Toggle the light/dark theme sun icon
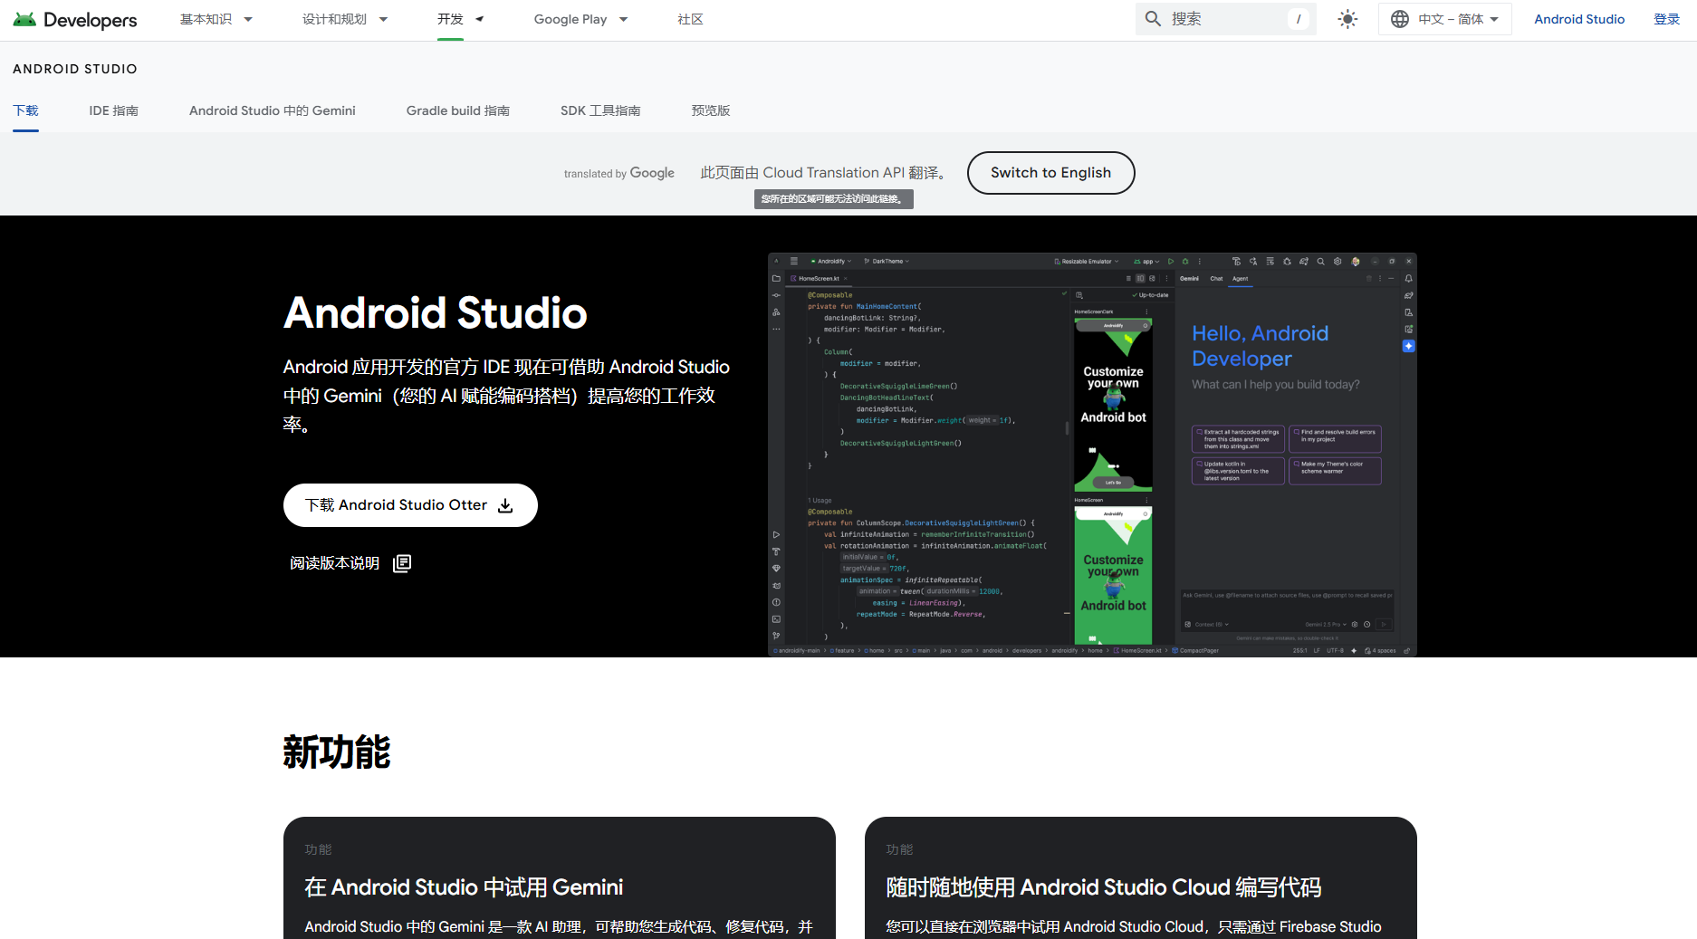Image resolution: width=1697 pixels, height=939 pixels. click(x=1347, y=19)
